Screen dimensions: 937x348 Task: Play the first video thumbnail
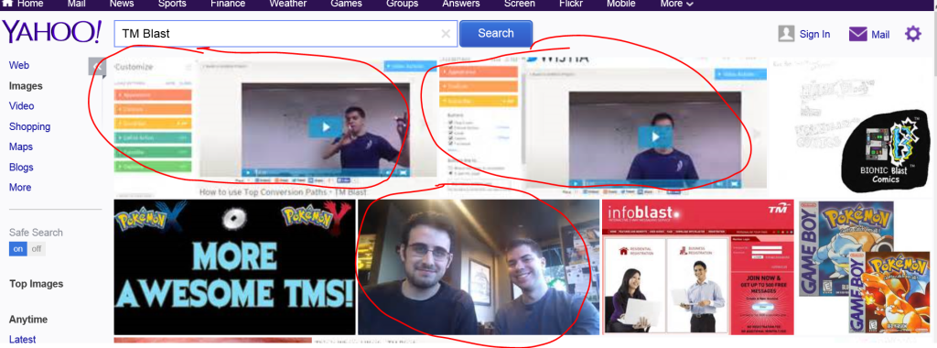[x=325, y=127]
